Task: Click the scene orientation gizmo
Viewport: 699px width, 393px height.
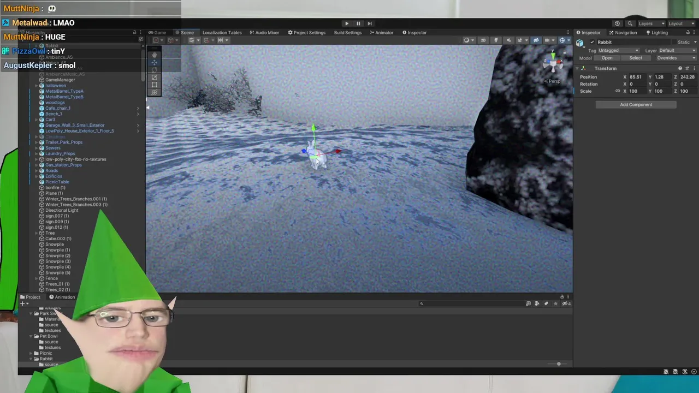Action: tap(553, 63)
